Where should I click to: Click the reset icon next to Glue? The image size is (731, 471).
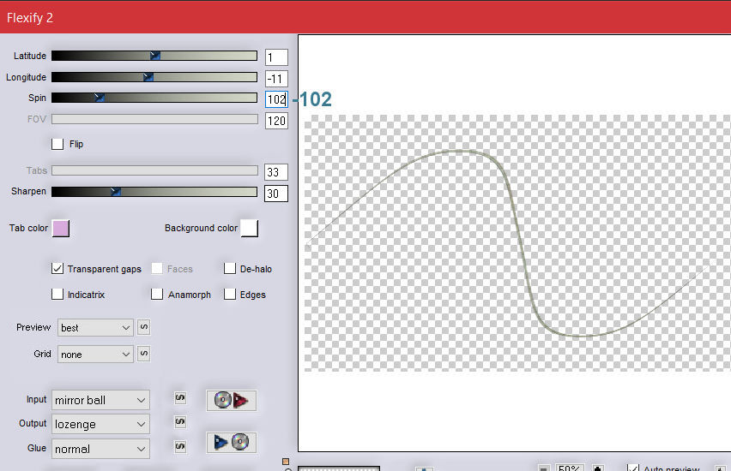180,447
